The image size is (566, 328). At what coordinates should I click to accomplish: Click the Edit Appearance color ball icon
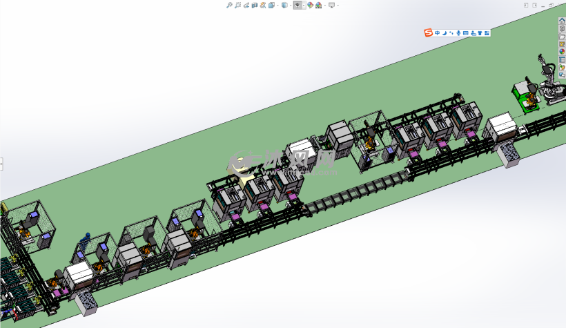[x=310, y=5]
